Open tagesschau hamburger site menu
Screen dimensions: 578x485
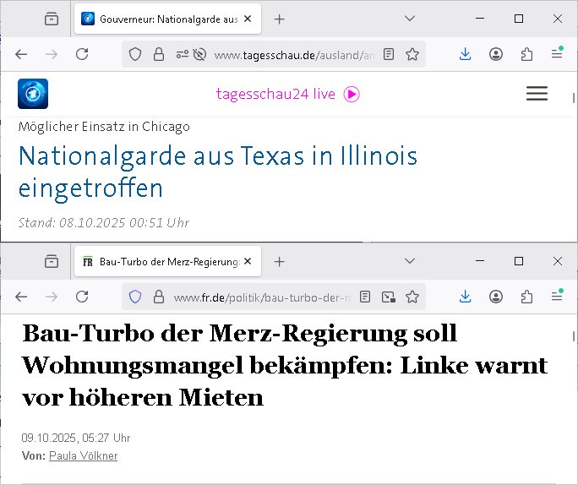pos(537,94)
